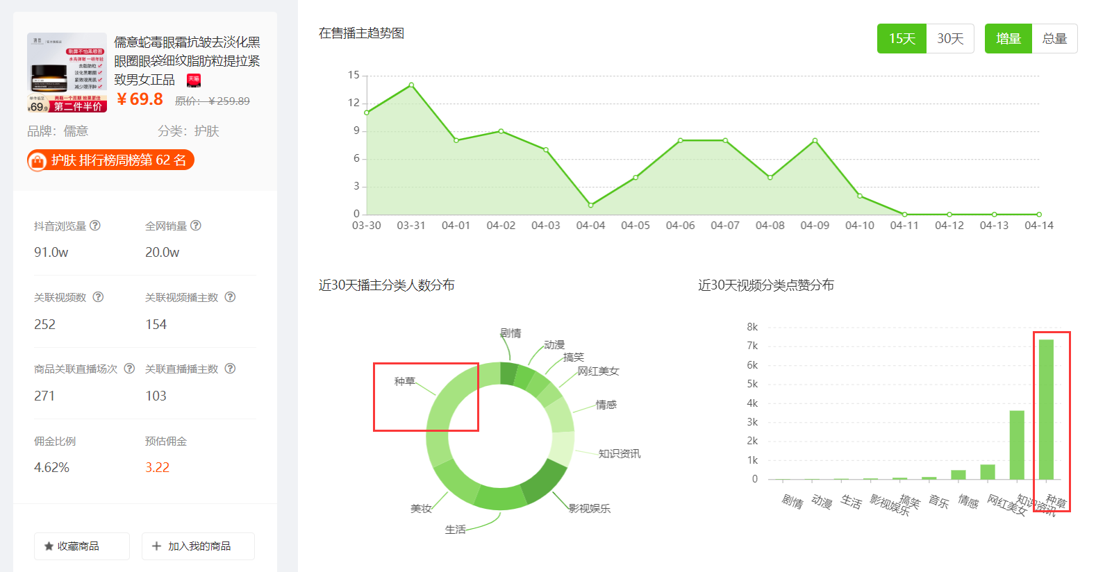The image size is (1096, 572).
Task: Click the 佣金比例 value 4.62%
Action: tap(51, 467)
